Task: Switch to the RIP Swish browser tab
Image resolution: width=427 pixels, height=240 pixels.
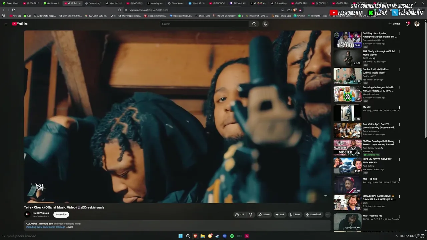Action: tap(238, 3)
